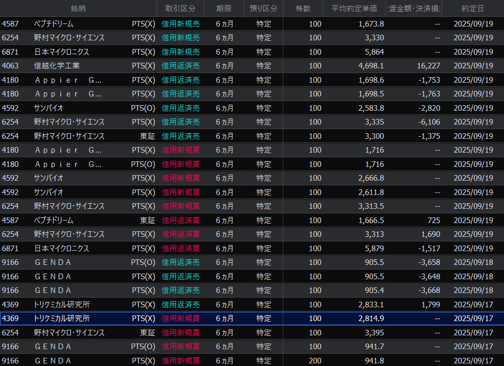
Task: Click the 野村マイクロ price 3,395
Action: tap(375, 333)
